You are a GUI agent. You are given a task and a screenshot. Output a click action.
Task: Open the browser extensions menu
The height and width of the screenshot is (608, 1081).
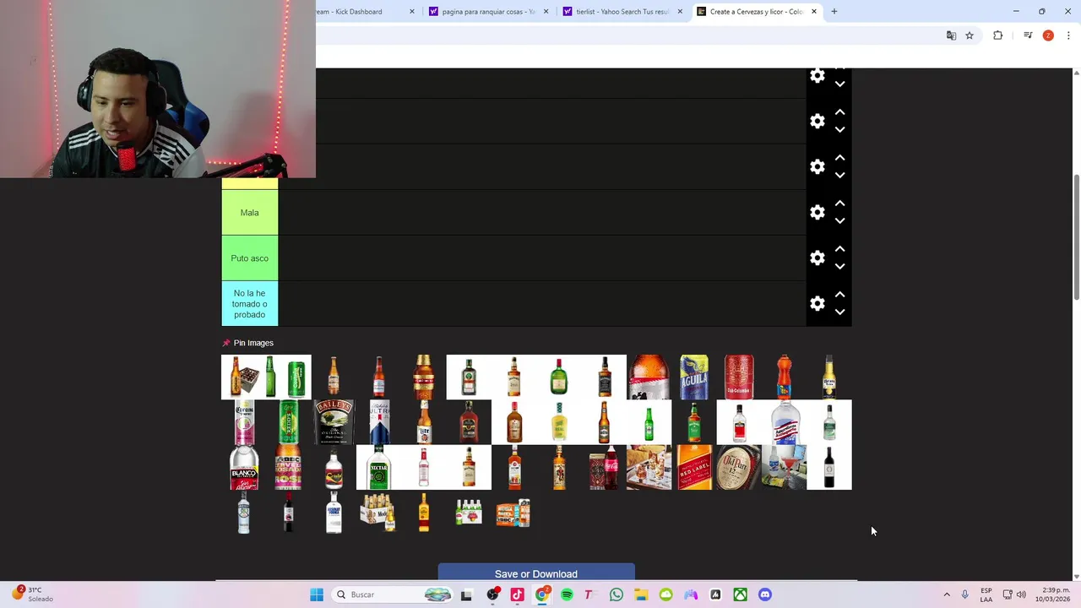[998, 35]
